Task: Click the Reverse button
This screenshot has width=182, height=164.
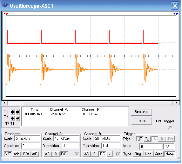Action: coord(141,112)
